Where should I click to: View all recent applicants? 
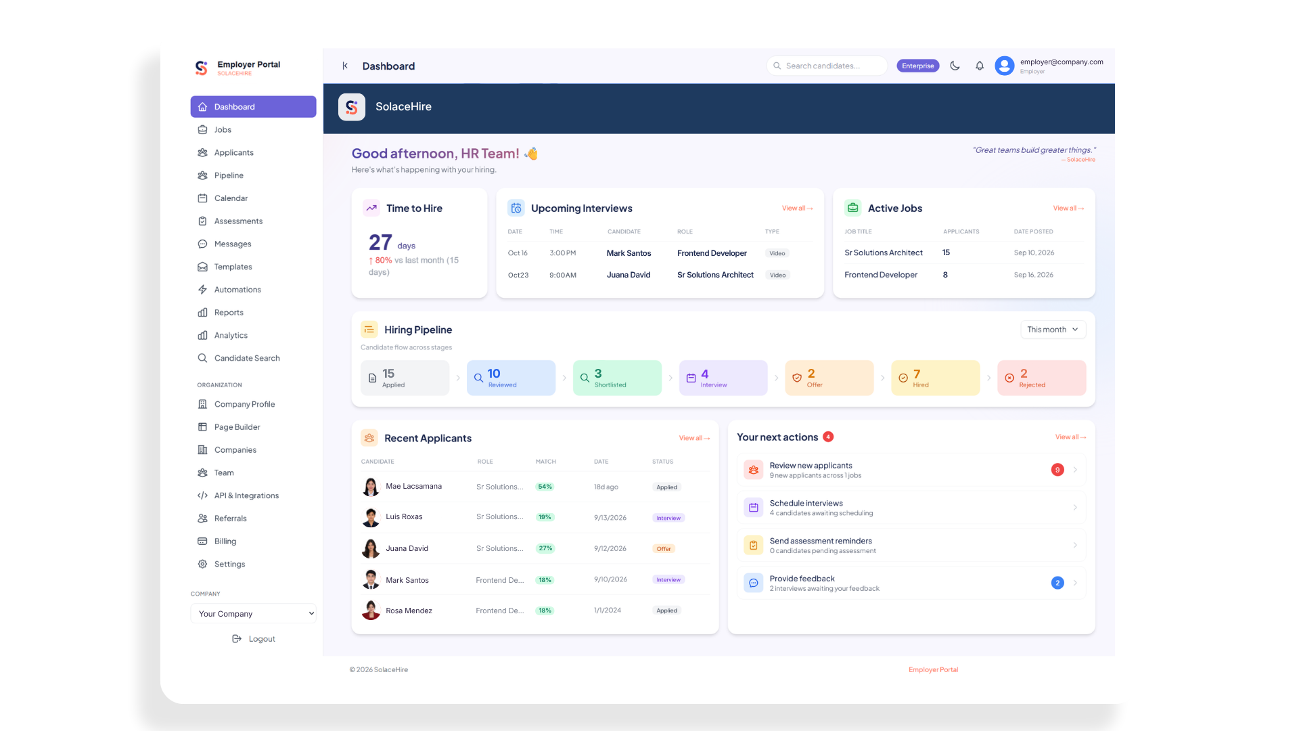694,438
